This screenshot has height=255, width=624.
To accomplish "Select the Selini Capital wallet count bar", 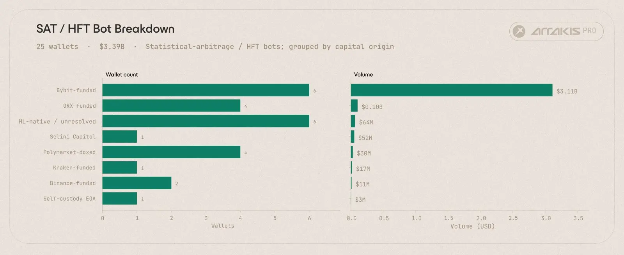I will (x=120, y=137).
